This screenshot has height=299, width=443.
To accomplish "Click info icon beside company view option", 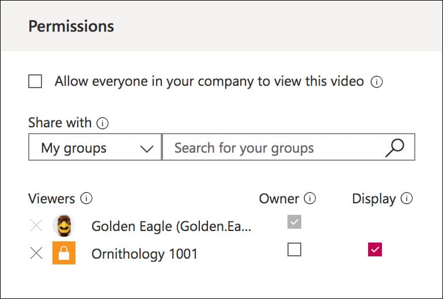I will pos(377,82).
